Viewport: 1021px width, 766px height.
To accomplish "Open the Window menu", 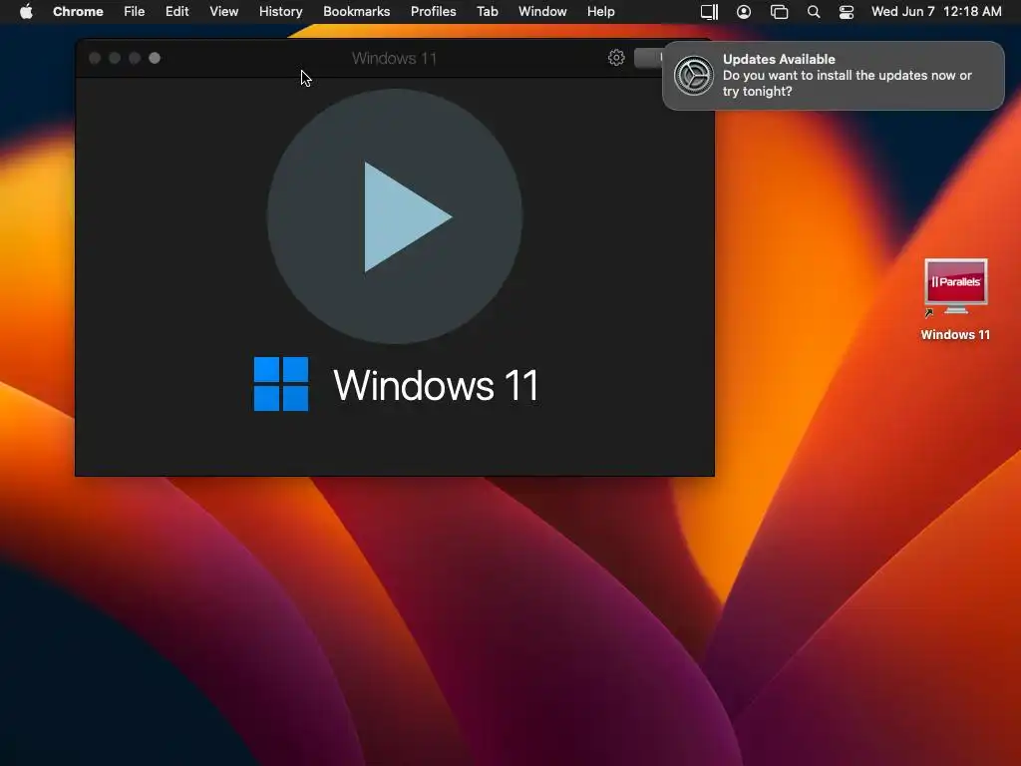I will [542, 11].
